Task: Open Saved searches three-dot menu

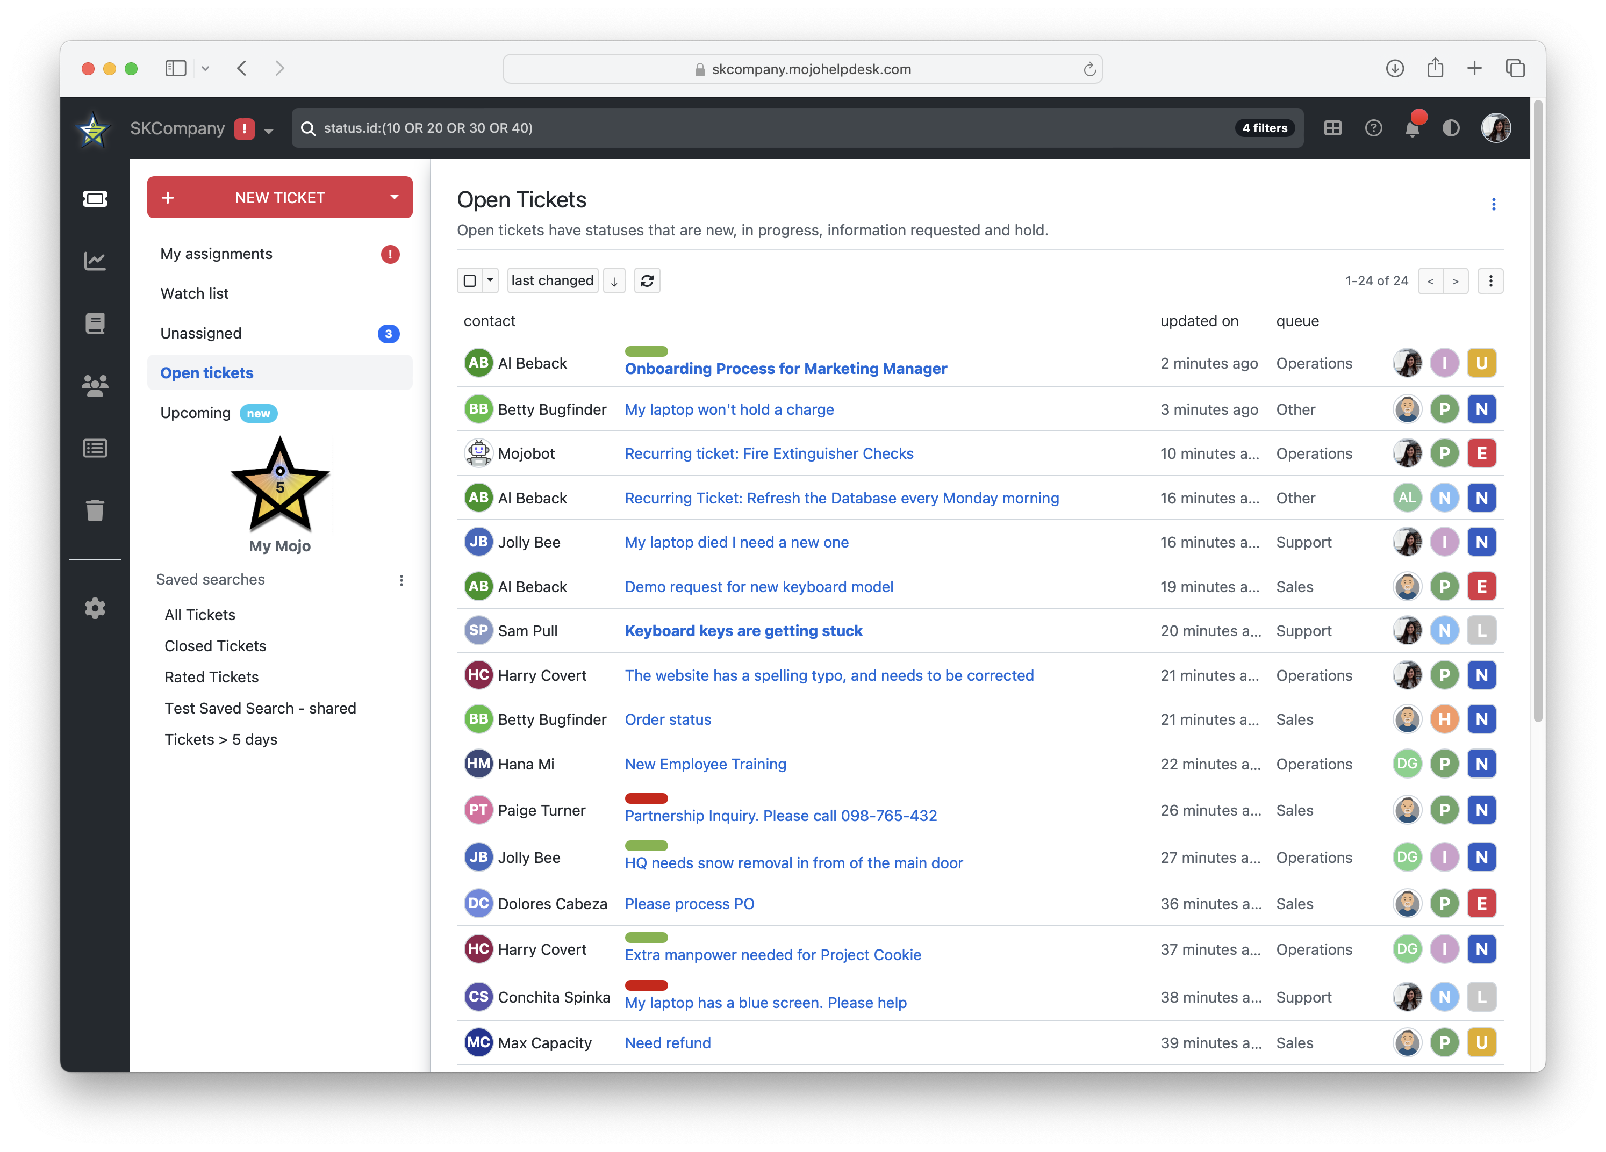Action: coord(401,581)
